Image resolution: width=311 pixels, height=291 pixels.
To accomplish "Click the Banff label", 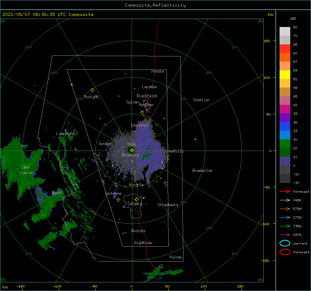I will click(x=57, y=193).
